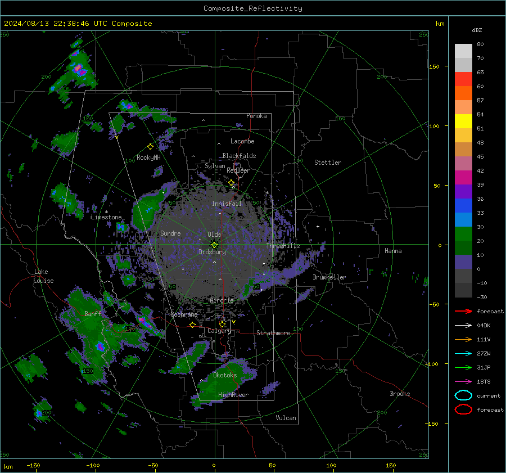Image resolution: width=506 pixels, height=473 pixels.
Task: Click the Strathmore label
Action: point(273,333)
